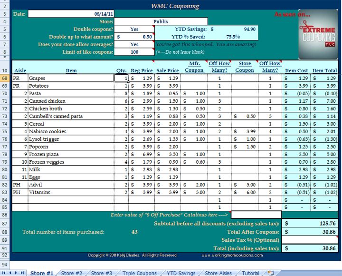Select the Popcorn item cell
342x276 pixels.
[71, 147]
